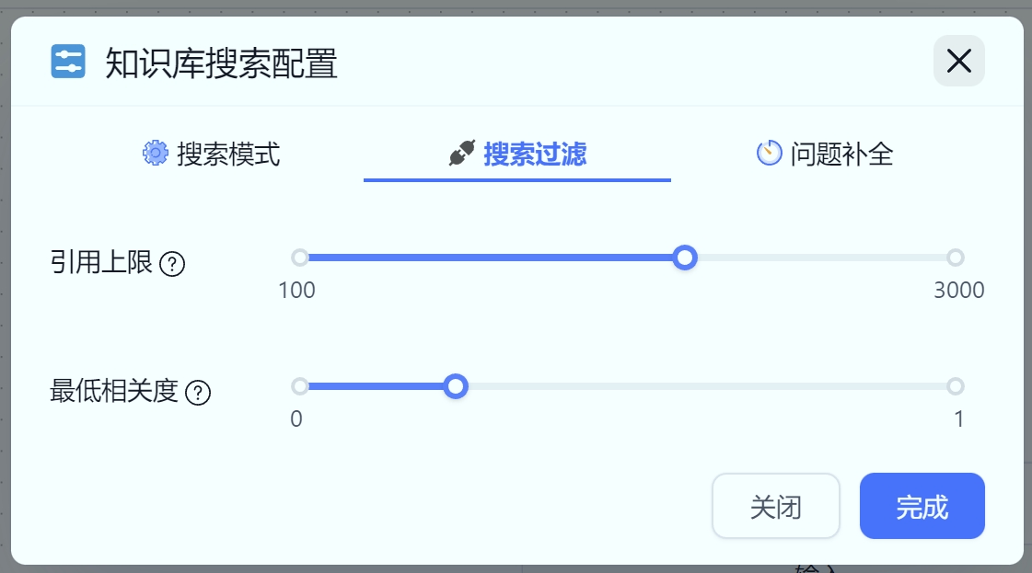Set 引用上限 slider to minimum endpoint 100

299,258
